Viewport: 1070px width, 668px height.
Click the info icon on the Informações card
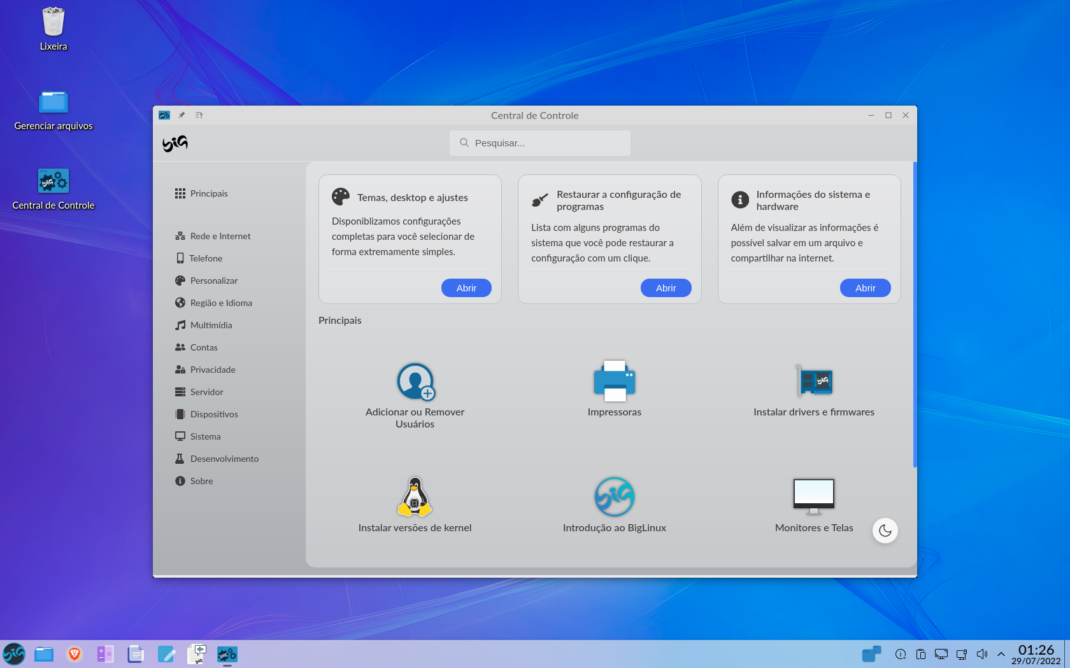tap(740, 200)
